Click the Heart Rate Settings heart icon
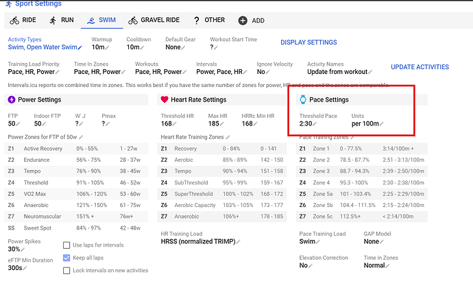The width and height of the screenshot is (473, 281). [165, 99]
